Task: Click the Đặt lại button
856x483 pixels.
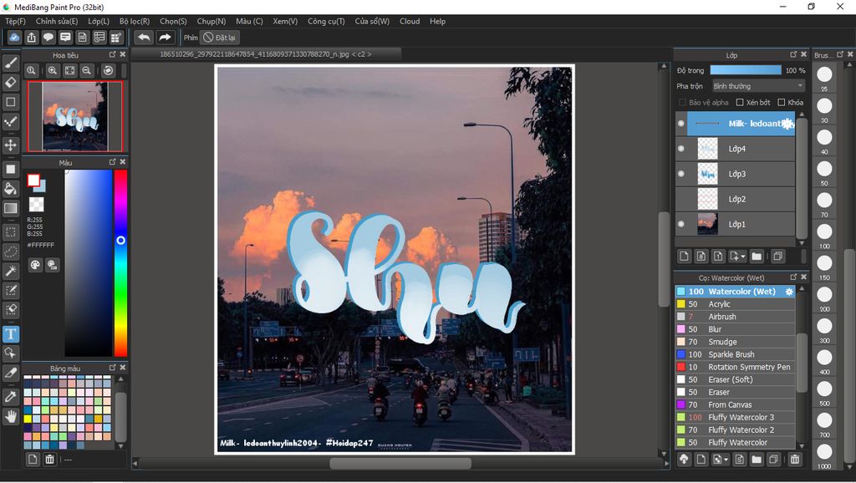Action: coord(220,38)
